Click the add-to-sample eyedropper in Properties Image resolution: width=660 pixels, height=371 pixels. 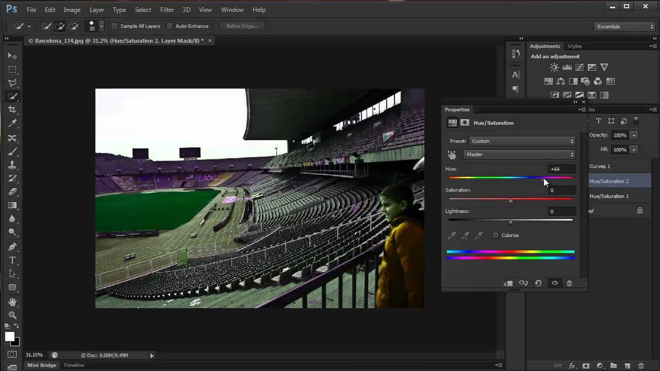(x=465, y=235)
